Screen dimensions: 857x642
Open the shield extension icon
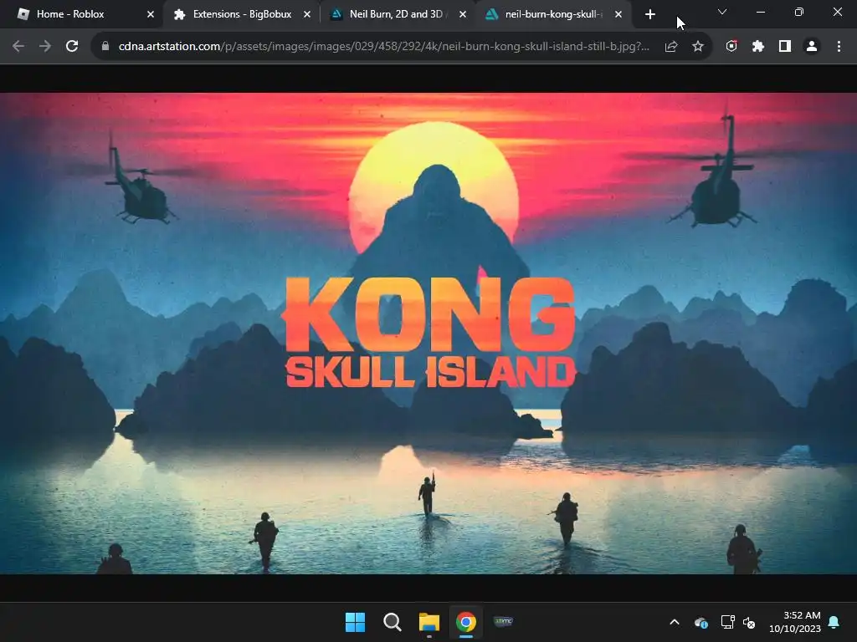[731, 47]
